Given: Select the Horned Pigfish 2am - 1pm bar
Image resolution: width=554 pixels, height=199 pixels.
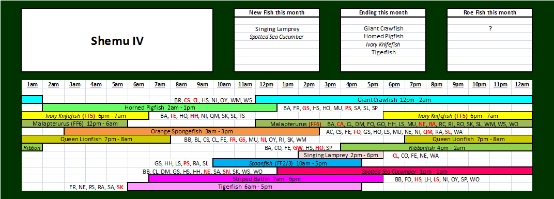Looking at the screenshot, I should [160, 108].
